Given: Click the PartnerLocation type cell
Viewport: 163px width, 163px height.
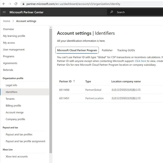Looking at the screenshot, I should [95, 98].
